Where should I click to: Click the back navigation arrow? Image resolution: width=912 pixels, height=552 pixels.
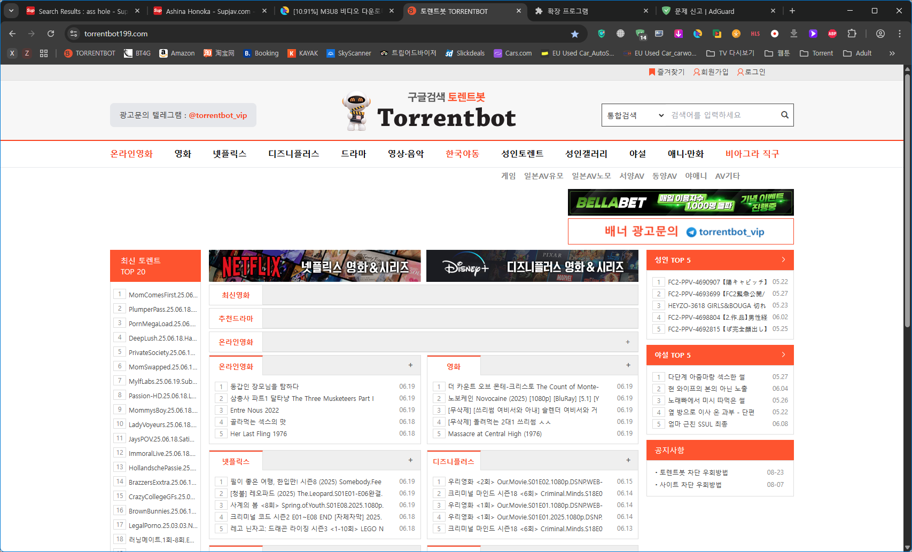coord(12,33)
